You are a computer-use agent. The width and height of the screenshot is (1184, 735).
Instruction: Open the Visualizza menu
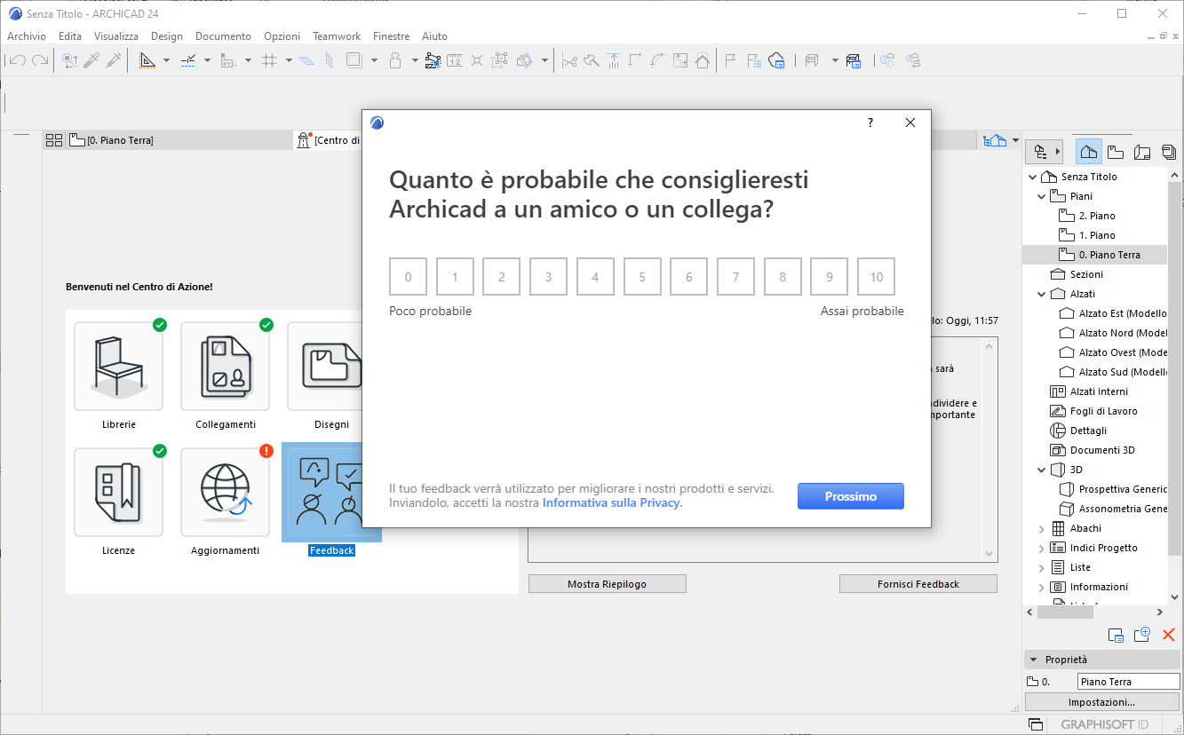[116, 36]
